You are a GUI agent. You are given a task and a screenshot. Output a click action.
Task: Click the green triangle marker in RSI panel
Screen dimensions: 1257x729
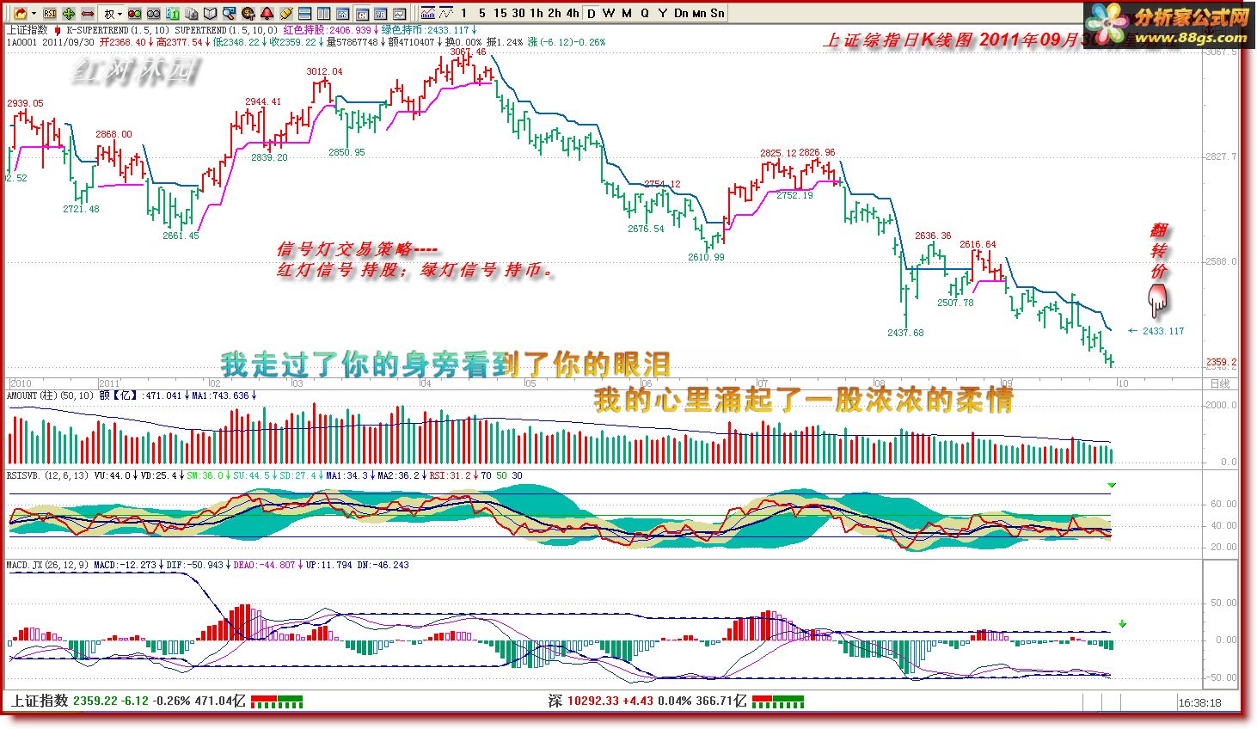1112,486
